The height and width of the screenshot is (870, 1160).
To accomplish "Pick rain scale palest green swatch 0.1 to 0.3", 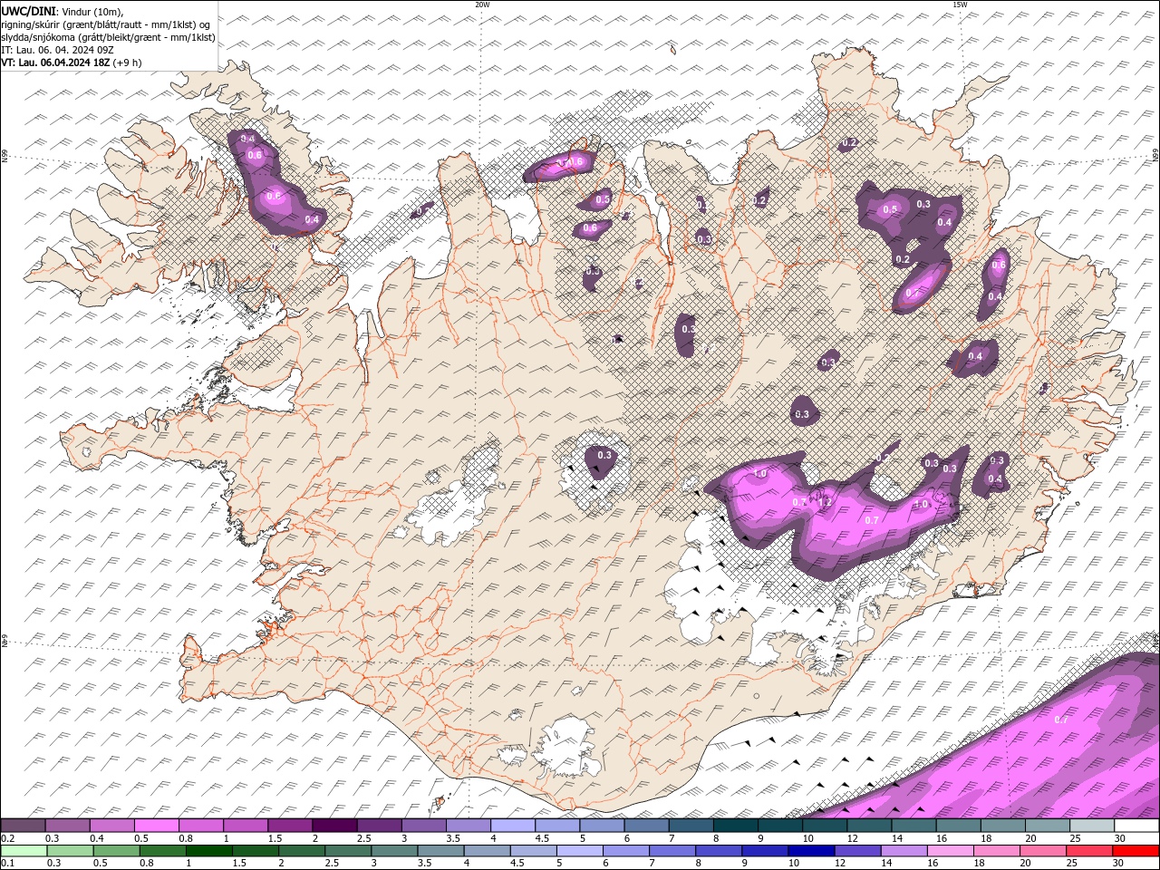I will pyautogui.click(x=24, y=851).
